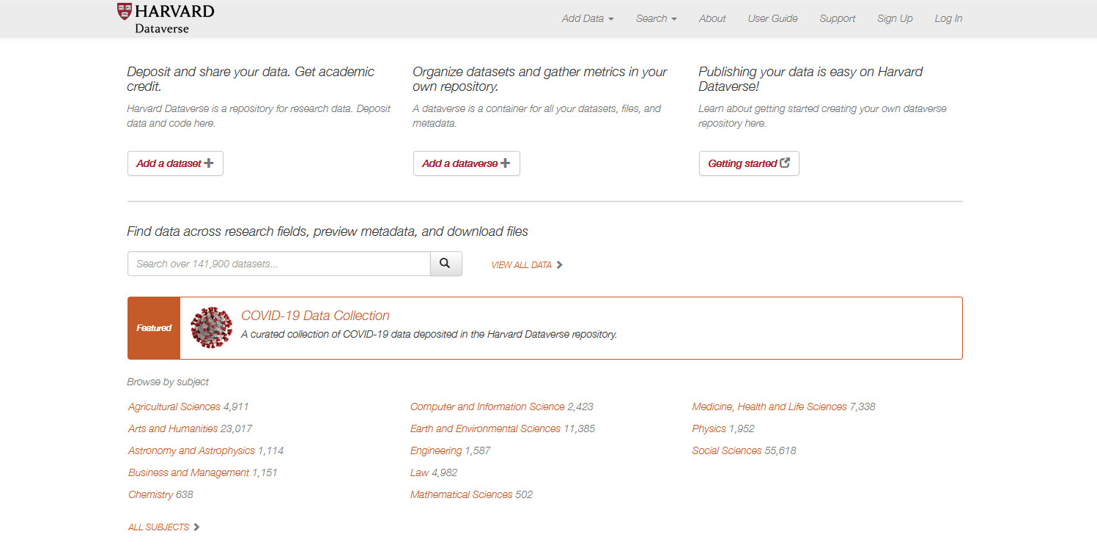Image resolution: width=1097 pixels, height=553 pixels.
Task: Focus the 'Search over 141,900 datasets' field
Action: coord(278,264)
